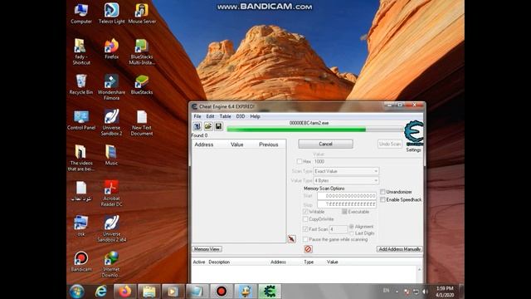This screenshot has height=299, width=531.
Task: Click the save table floppy icon
Action: click(218, 126)
